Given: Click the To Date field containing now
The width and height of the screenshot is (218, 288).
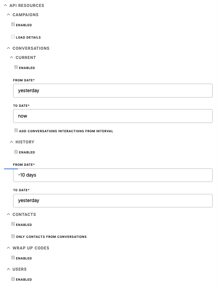Looking at the screenshot, I should 113,116.
